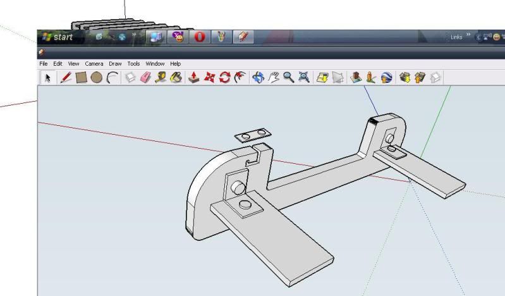The width and height of the screenshot is (505, 296).
Task: Click the Links toolbar label
Action: [x=456, y=37]
